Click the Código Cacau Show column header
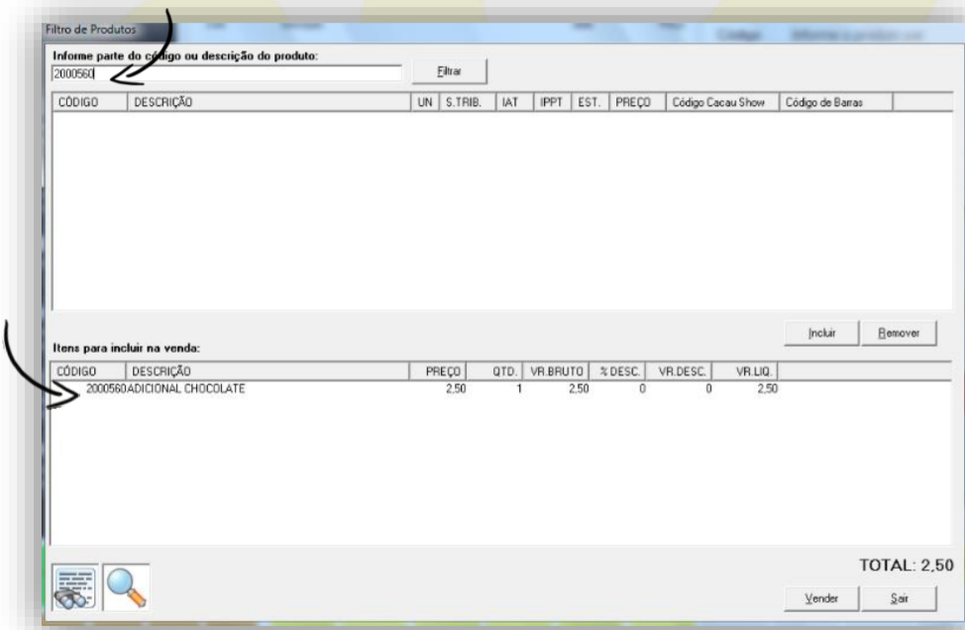 pyautogui.click(x=722, y=102)
